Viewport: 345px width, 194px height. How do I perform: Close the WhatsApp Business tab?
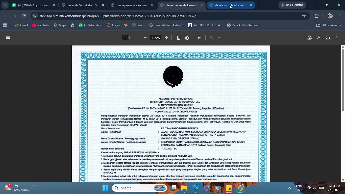pos(54,5)
